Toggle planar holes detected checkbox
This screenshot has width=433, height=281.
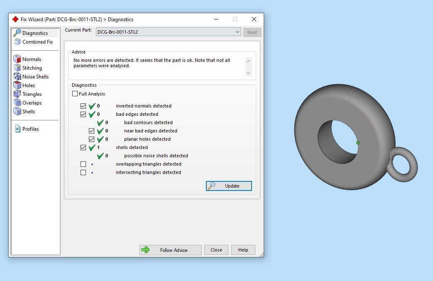click(x=91, y=139)
